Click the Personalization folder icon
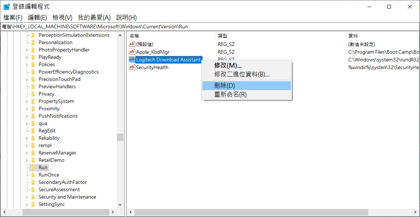This screenshot has height=217, width=420. click(33, 42)
